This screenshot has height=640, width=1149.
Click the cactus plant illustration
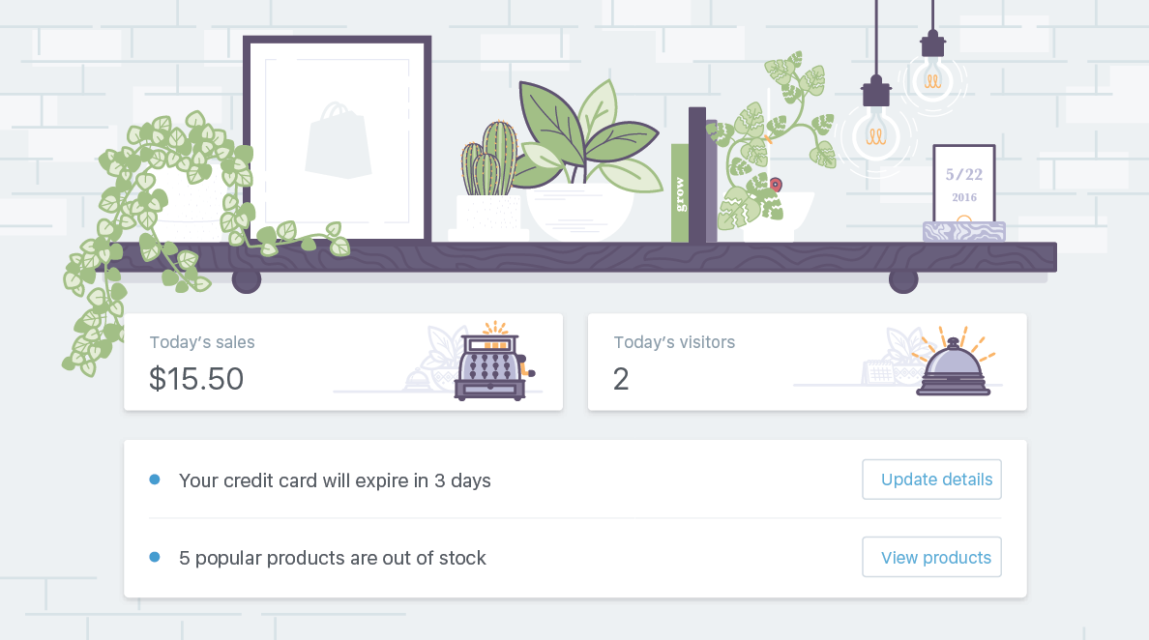point(488,162)
